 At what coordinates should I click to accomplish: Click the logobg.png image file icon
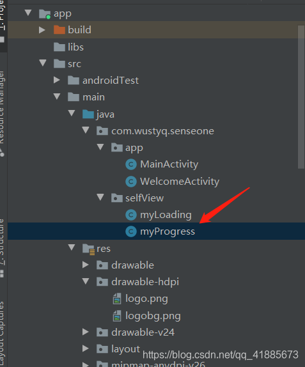click(x=117, y=316)
